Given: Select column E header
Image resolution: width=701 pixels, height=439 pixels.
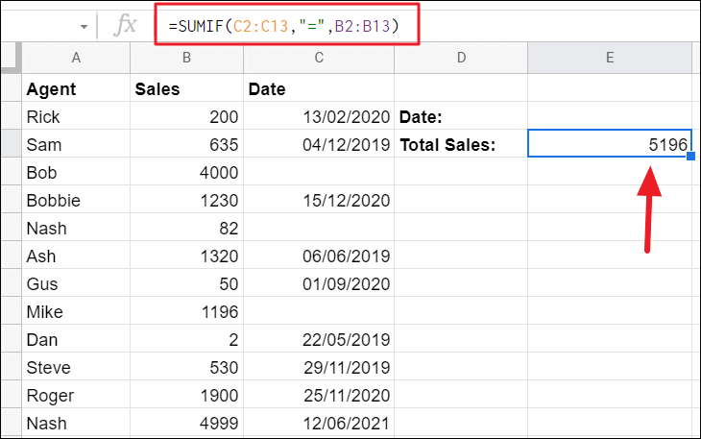Looking at the screenshot, I should 610,59.
